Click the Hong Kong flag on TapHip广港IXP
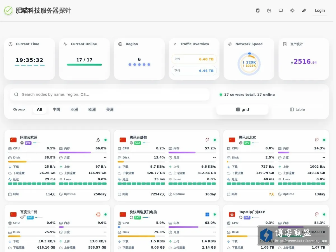336x252 pixels. 232,214
